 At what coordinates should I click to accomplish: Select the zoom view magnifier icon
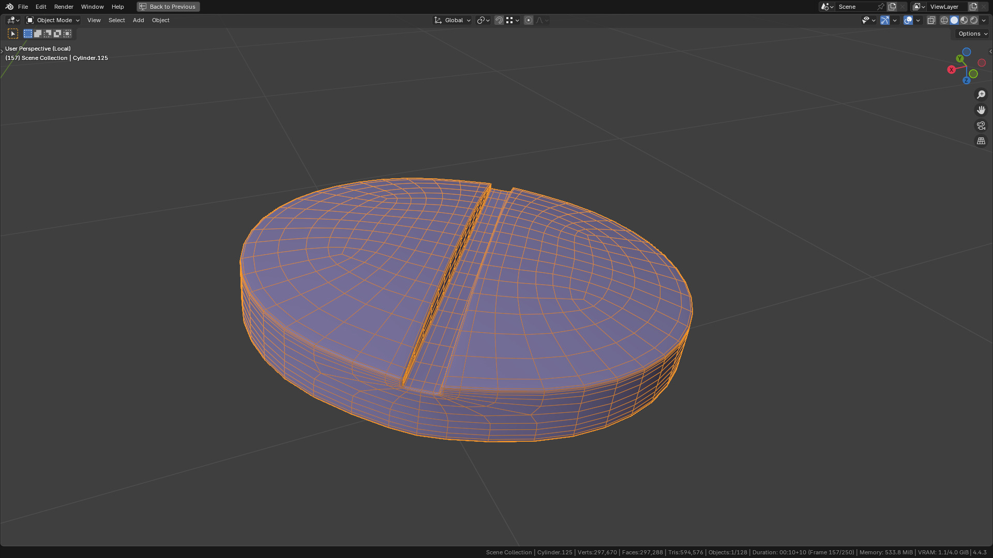pos(981,95)
